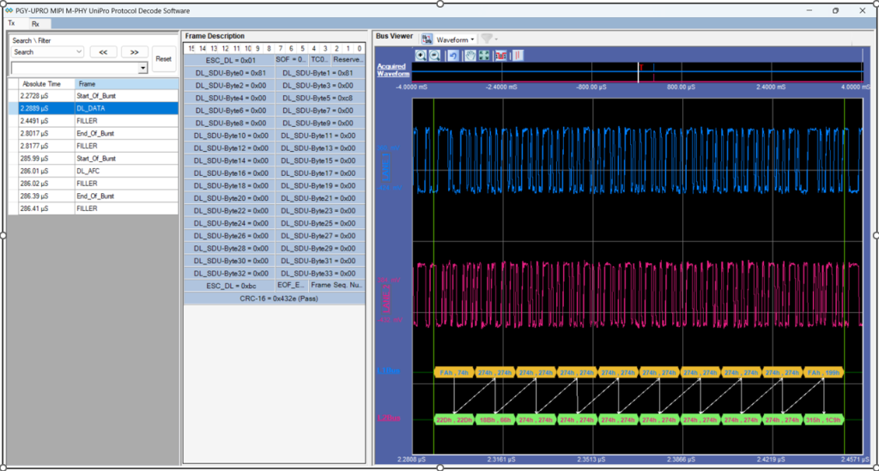Click the Absolute Time column header
Screen dimensions: 879x471
(x=46, y=84)
